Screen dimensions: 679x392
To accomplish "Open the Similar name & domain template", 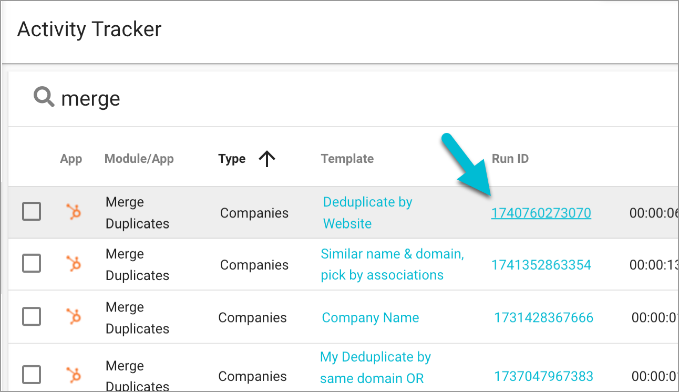I will point(392,264).
